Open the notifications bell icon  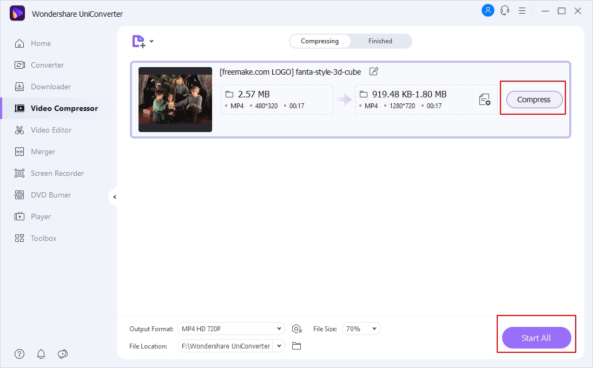point(41,354)
